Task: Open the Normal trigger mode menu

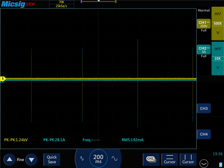Action: (x=204, y=10)
